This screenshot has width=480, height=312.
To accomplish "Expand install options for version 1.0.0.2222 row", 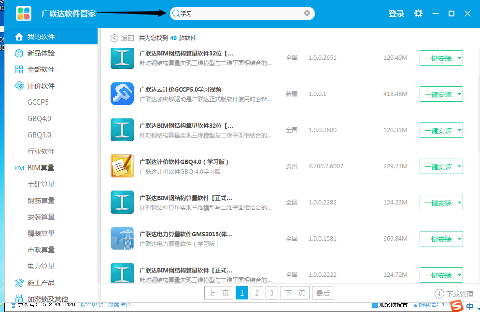I will [459, 275].
